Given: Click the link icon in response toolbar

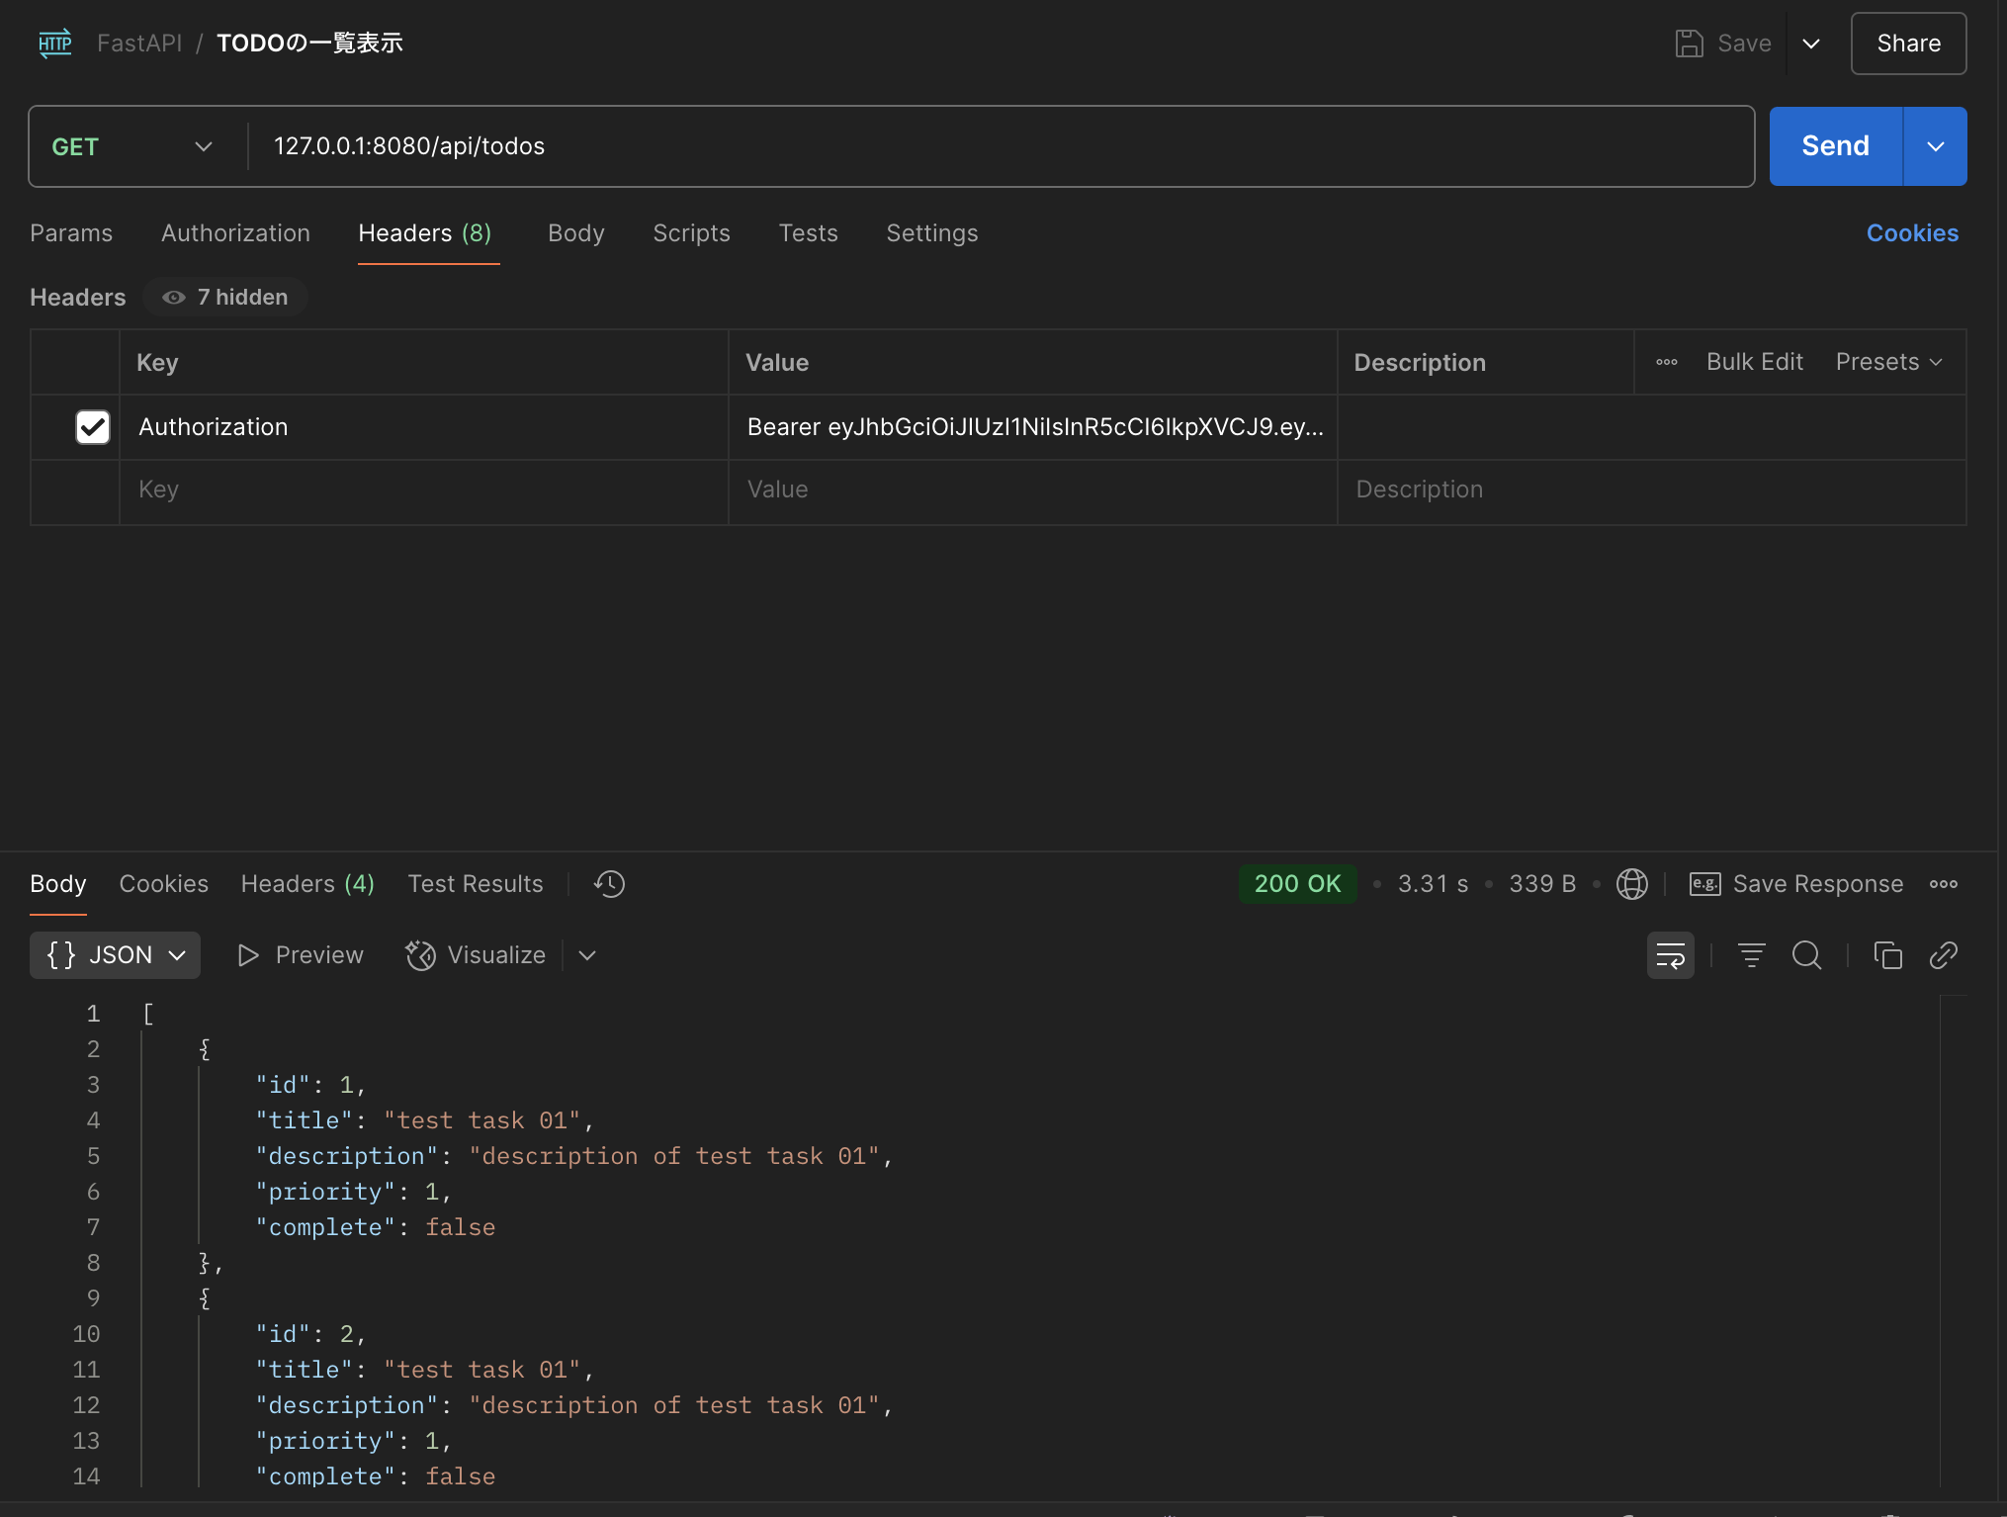Looking at the screenshot, I should (x=1943, y=955).
